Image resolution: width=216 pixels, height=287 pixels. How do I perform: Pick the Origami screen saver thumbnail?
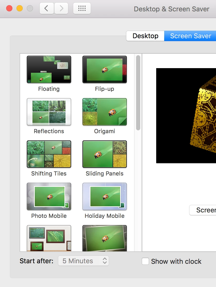click(105, 112)
